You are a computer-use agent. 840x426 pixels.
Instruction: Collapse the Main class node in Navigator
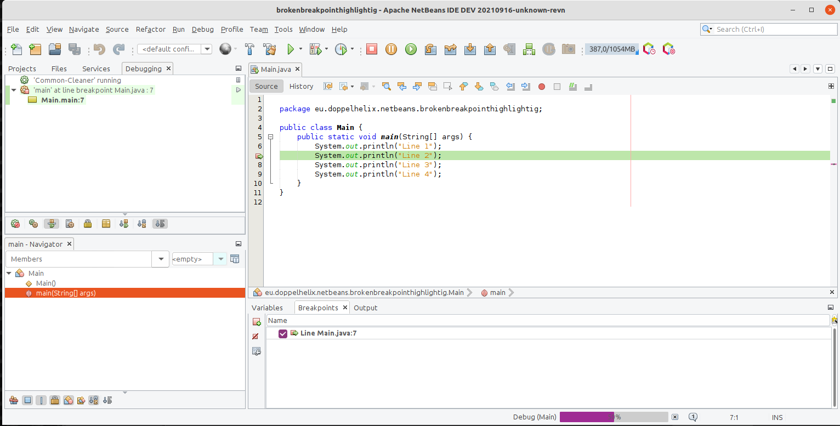tap(9, 273)
